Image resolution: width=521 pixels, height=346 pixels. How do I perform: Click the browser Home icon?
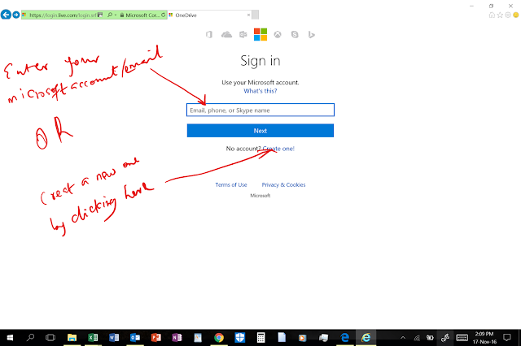click(x=492, y=15)
